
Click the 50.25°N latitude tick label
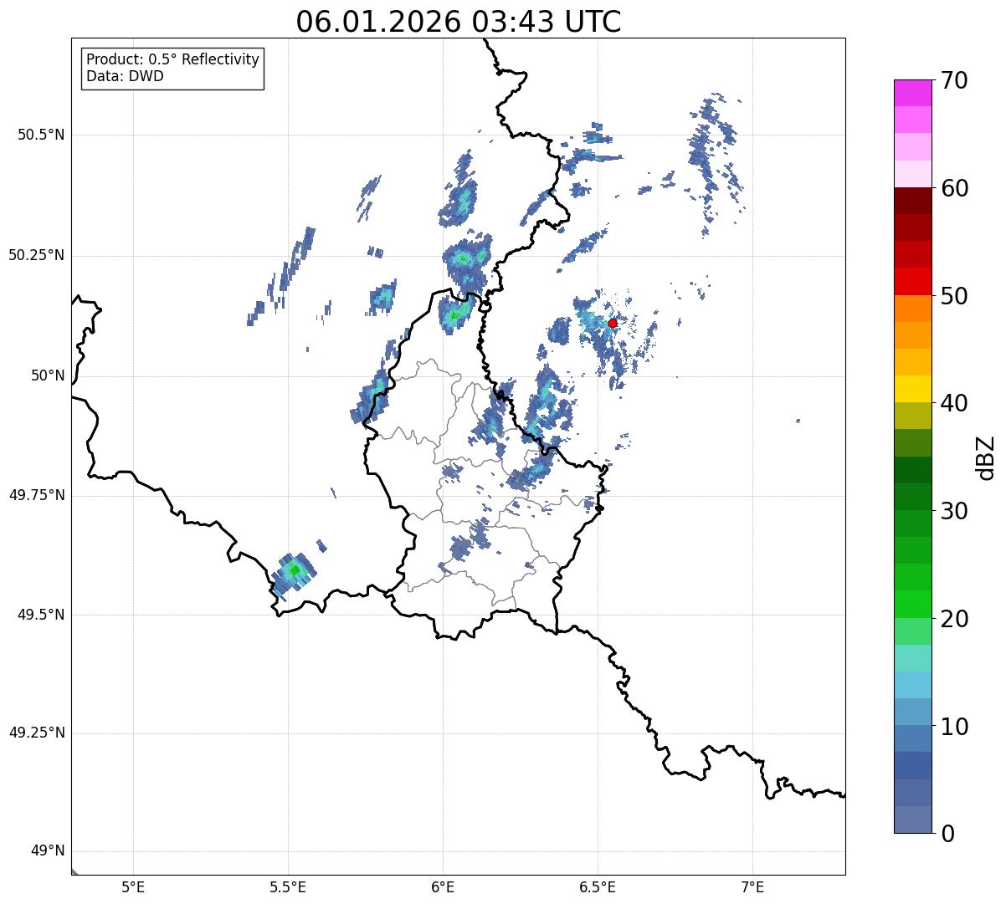37,255
